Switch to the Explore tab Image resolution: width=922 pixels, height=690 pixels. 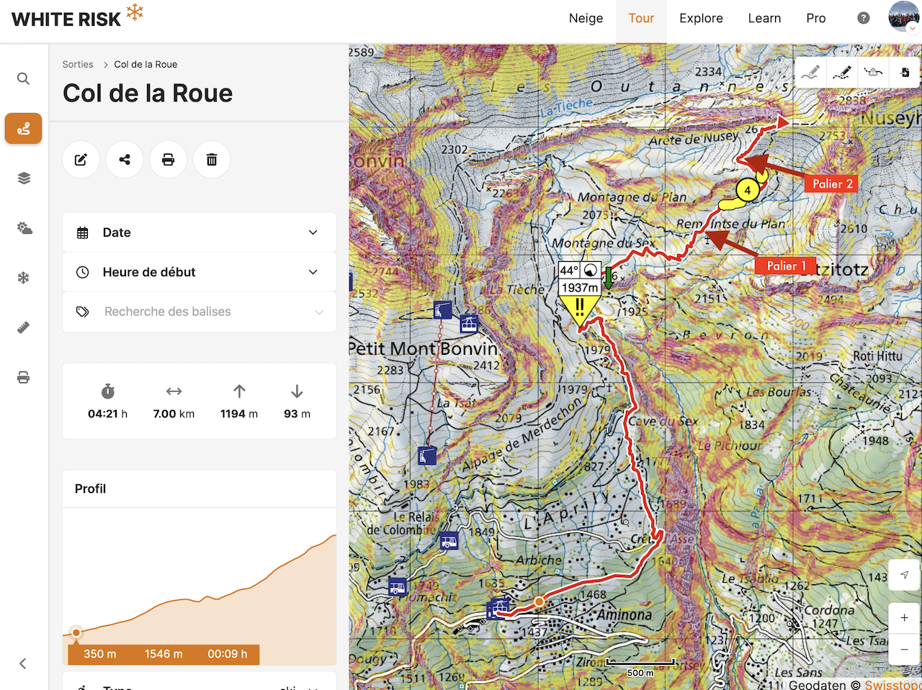coord(701,19)
